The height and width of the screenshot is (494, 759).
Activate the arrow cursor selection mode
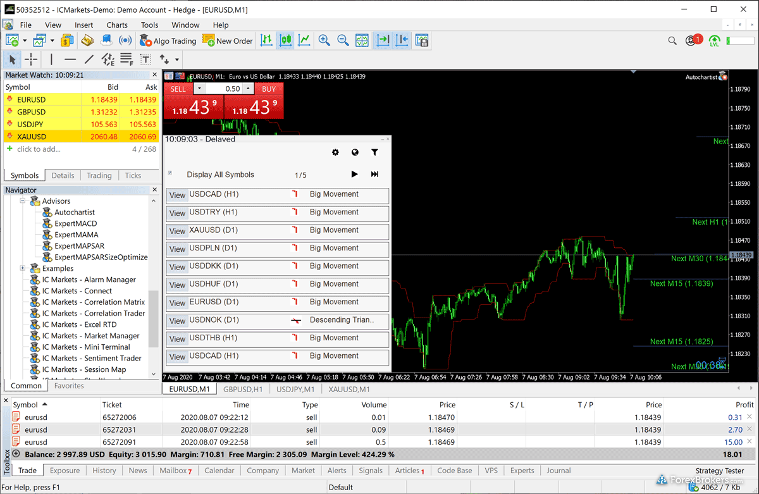pyautogui.click(x=12, y=59)
